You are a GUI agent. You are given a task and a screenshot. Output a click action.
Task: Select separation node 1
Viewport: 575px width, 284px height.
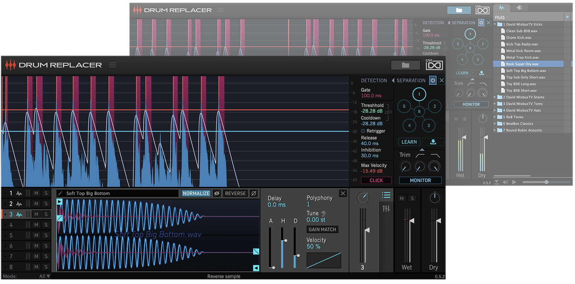pyautogui.click(x=419, y=94)
